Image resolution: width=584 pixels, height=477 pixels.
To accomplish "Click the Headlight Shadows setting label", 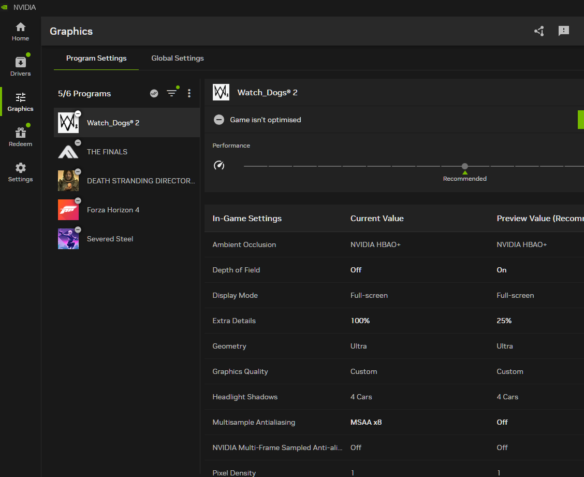I will 245,397.
